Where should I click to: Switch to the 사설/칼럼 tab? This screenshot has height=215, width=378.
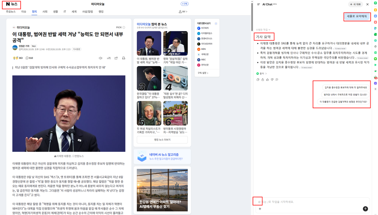click(x=87, y=11)
